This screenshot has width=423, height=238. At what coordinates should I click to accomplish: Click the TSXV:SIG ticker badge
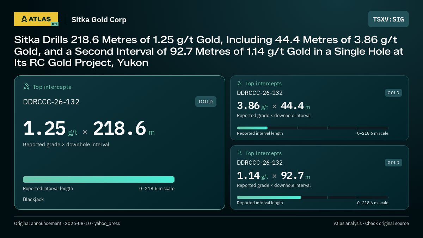[388, 19]
